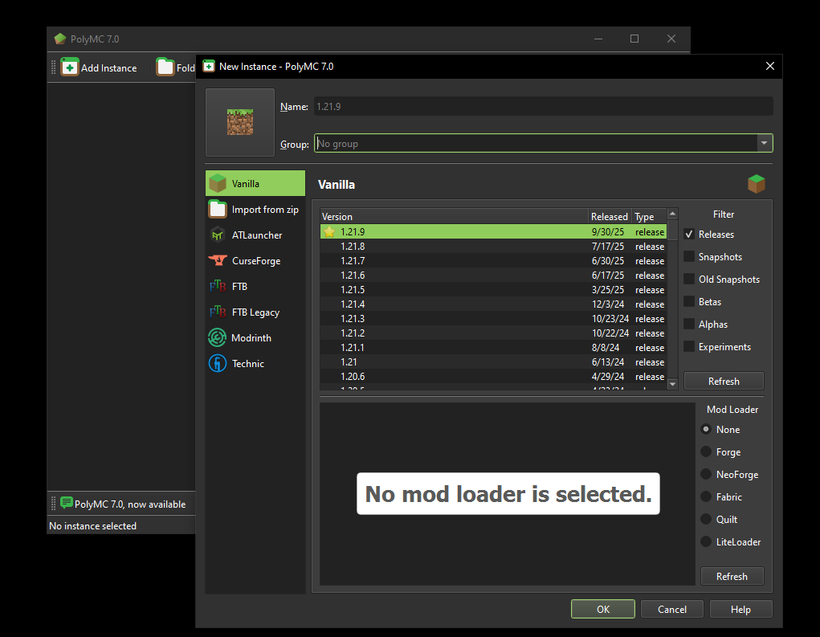
Task: Open the Vanilla page tab
Action: pos(255,184)
